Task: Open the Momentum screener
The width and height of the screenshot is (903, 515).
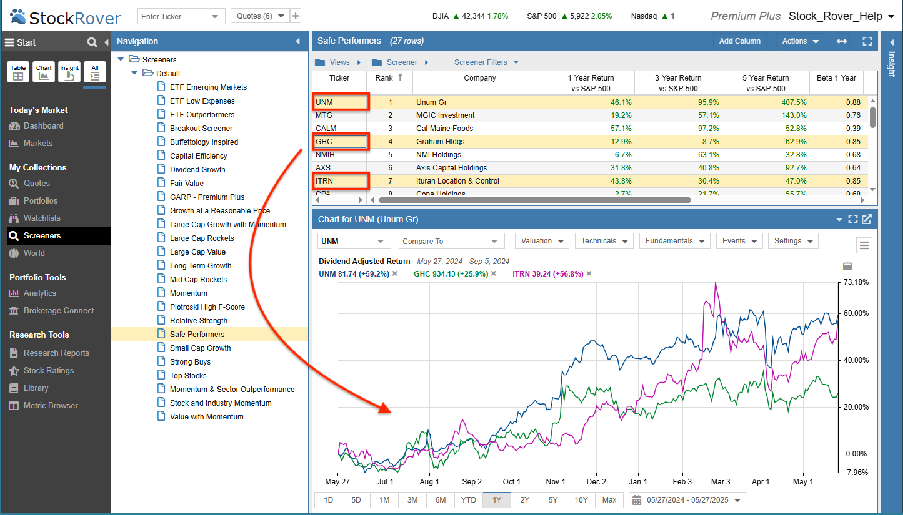Action: point(188,293)
